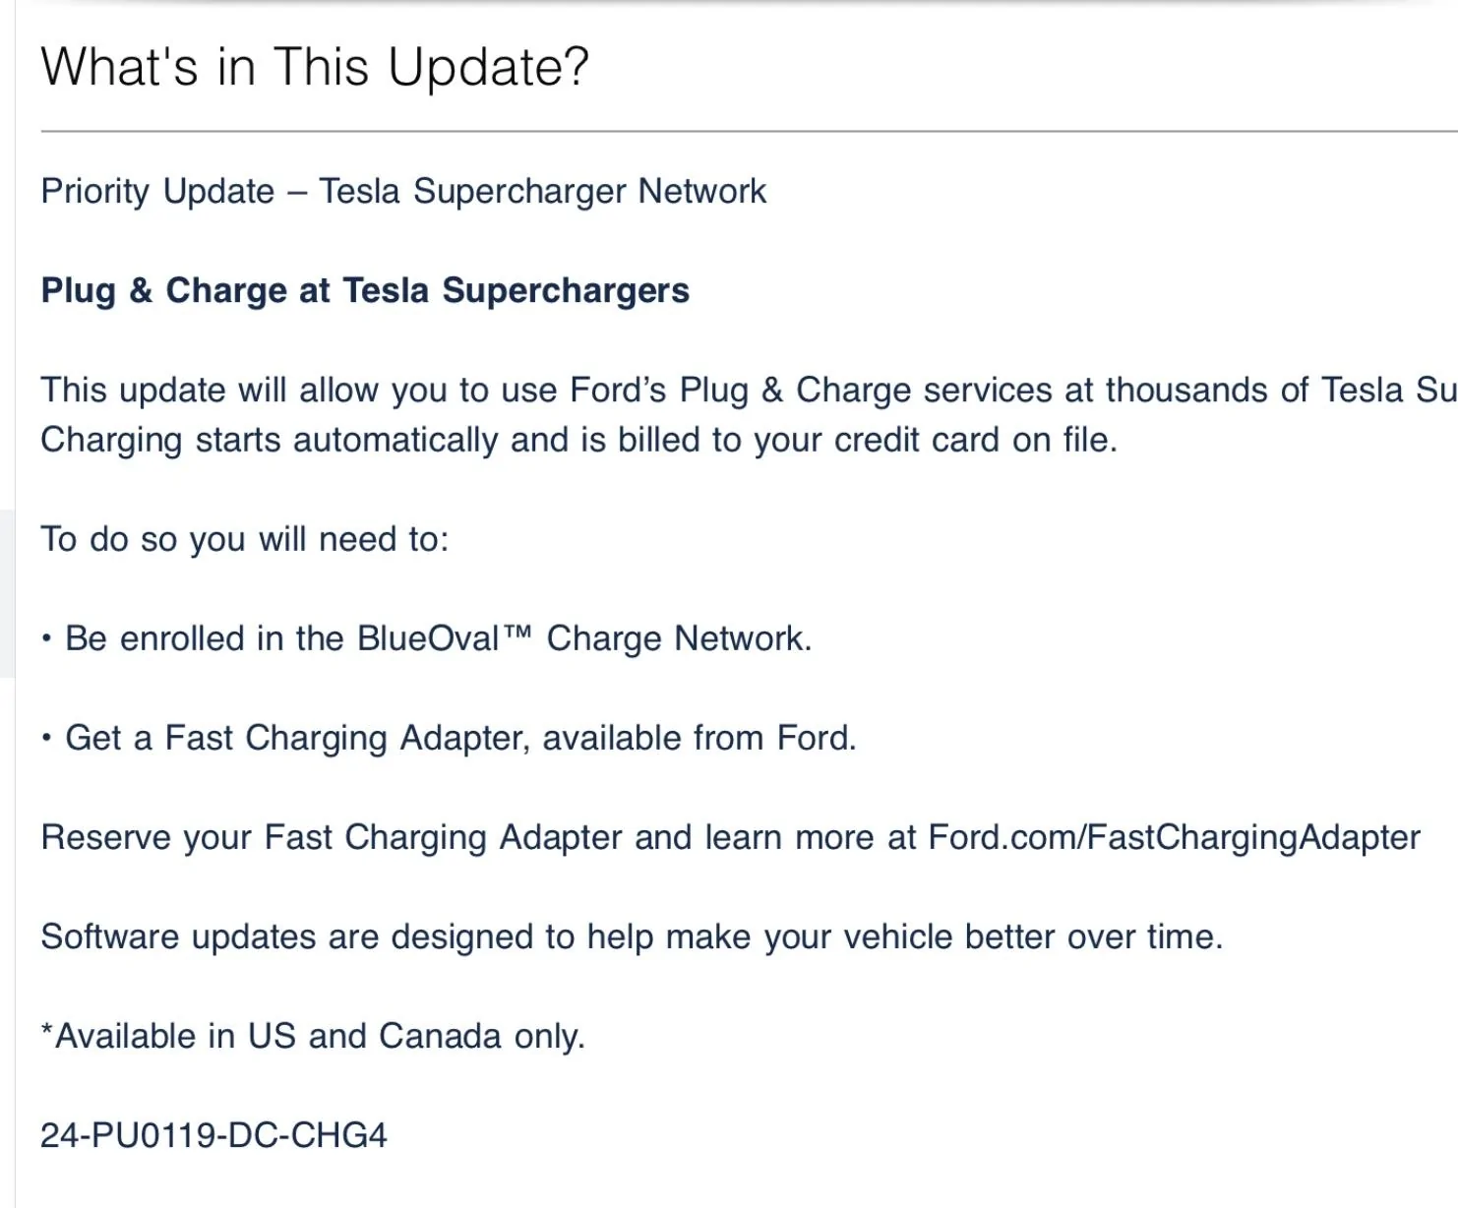The width and height of the screenshot is (1458, 1208).
Task: Click the bullet dot before "Get a Fast"
Action: pos(46,739)
